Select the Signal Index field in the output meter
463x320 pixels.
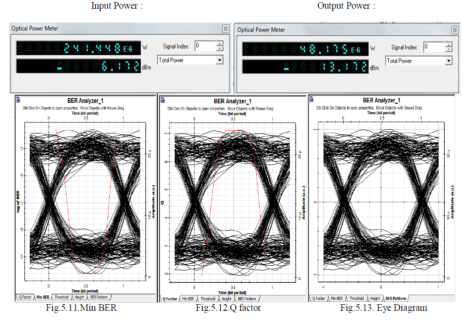click(x=433, y=47)
